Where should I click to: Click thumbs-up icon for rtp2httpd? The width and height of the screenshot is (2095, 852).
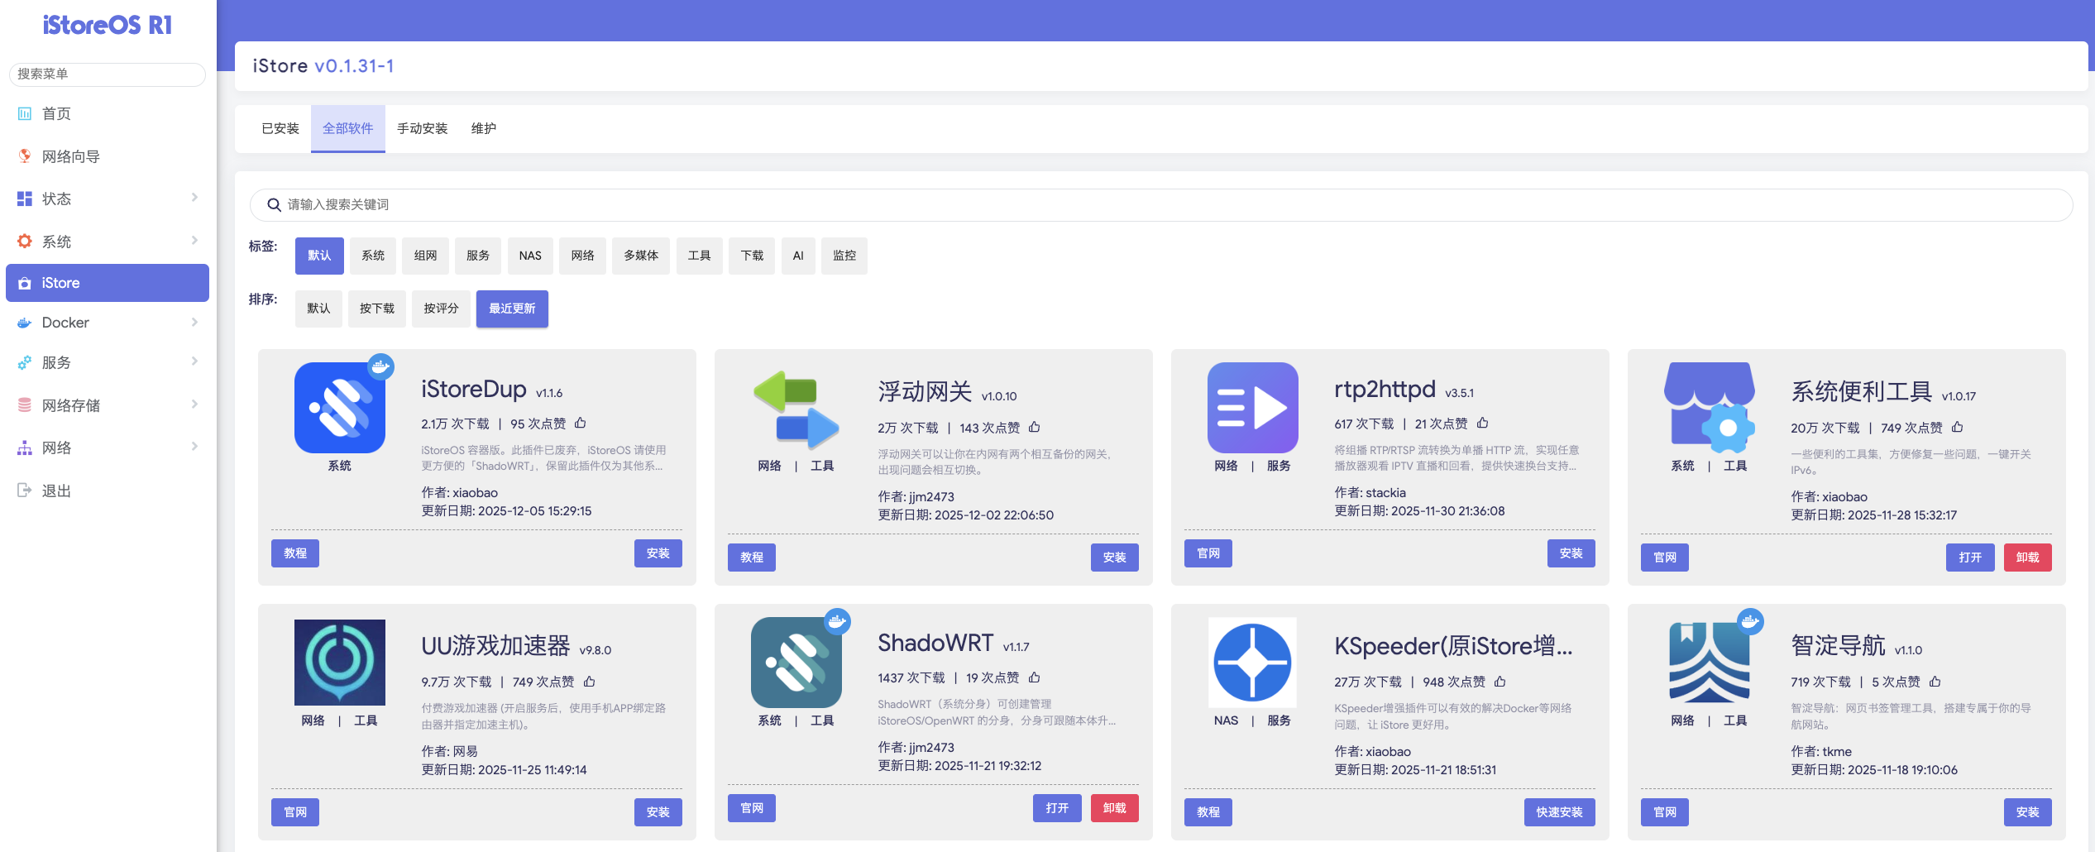click(1482, 424)
